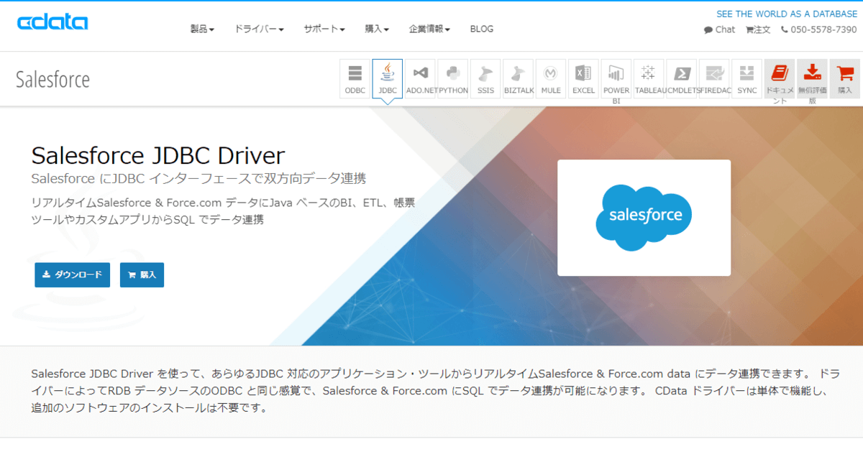Expand the ドライバー navigation dropdown
This screenshot has width=863, height=462.
coord(258,29)
